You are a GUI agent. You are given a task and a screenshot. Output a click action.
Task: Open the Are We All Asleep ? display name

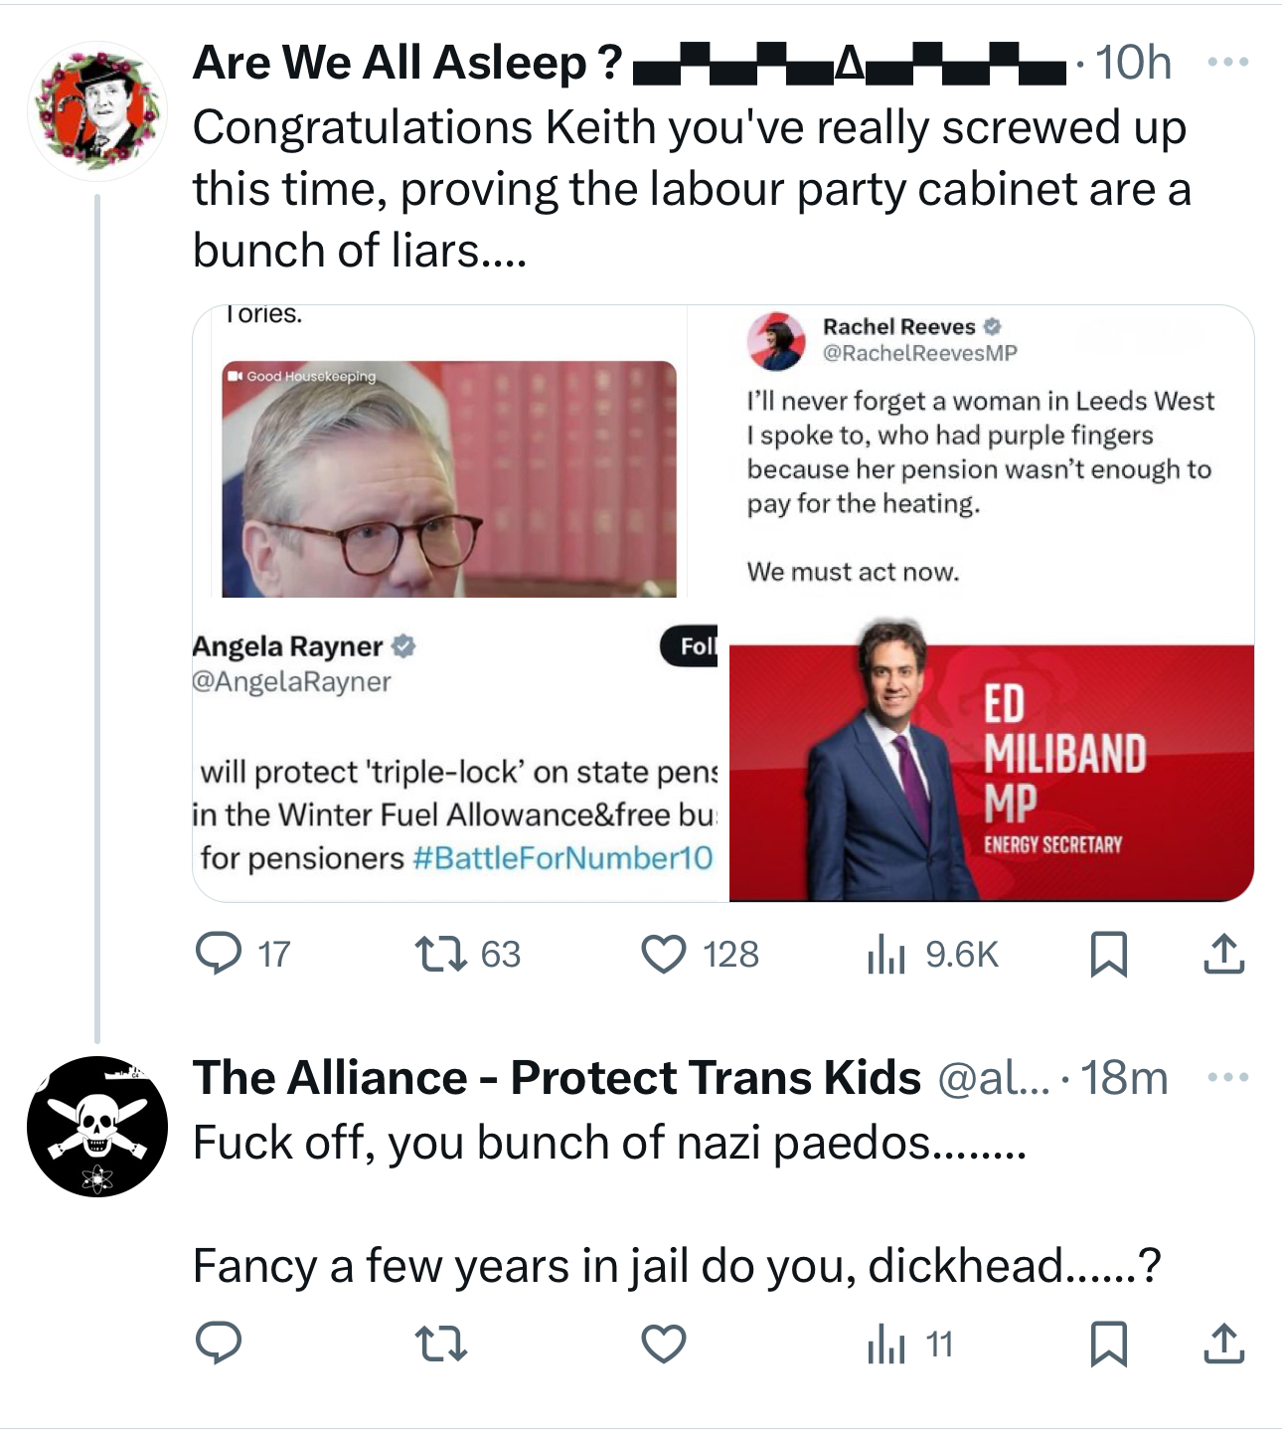[x=407, y=63]
